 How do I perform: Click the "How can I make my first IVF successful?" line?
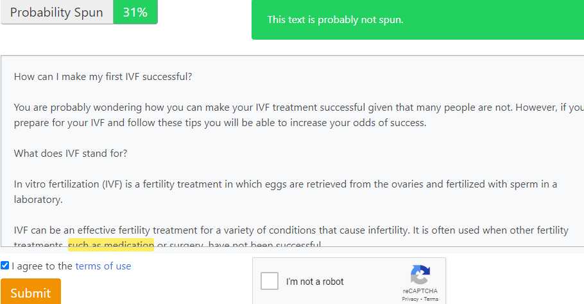coord(103,77)
